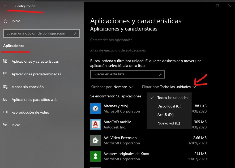235x168 pixels.
Task: Open the Ordenar por Nombre dropdown
Action: (112, 87)
